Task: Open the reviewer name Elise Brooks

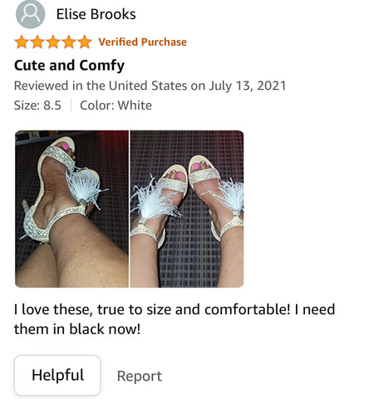Action: 96,14
